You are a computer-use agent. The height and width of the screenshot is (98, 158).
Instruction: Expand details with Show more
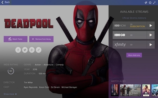point(10,94)
